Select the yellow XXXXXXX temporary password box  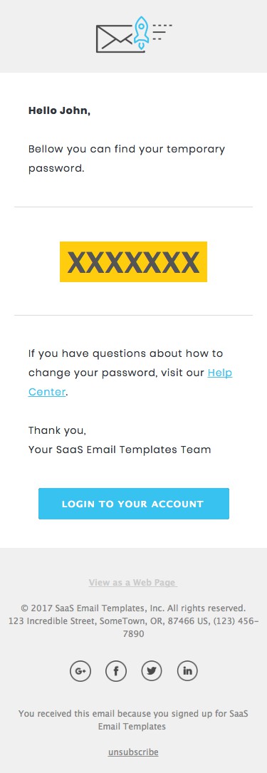[134, 261]
